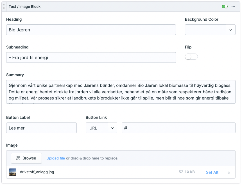The height and width of the screenshot is (185, 242).
Task: Click the drivstoff_anlegg.jpg thumbnail image
Action: pos(13,172)
